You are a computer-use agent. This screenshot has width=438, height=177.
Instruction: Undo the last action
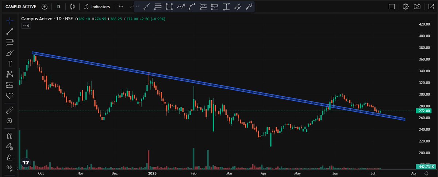point(121,7)
